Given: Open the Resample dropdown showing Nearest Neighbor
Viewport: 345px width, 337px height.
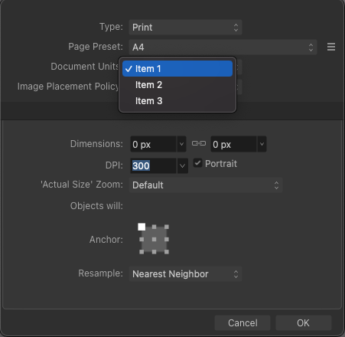Looking at the screenshot, I should (185, 274).
